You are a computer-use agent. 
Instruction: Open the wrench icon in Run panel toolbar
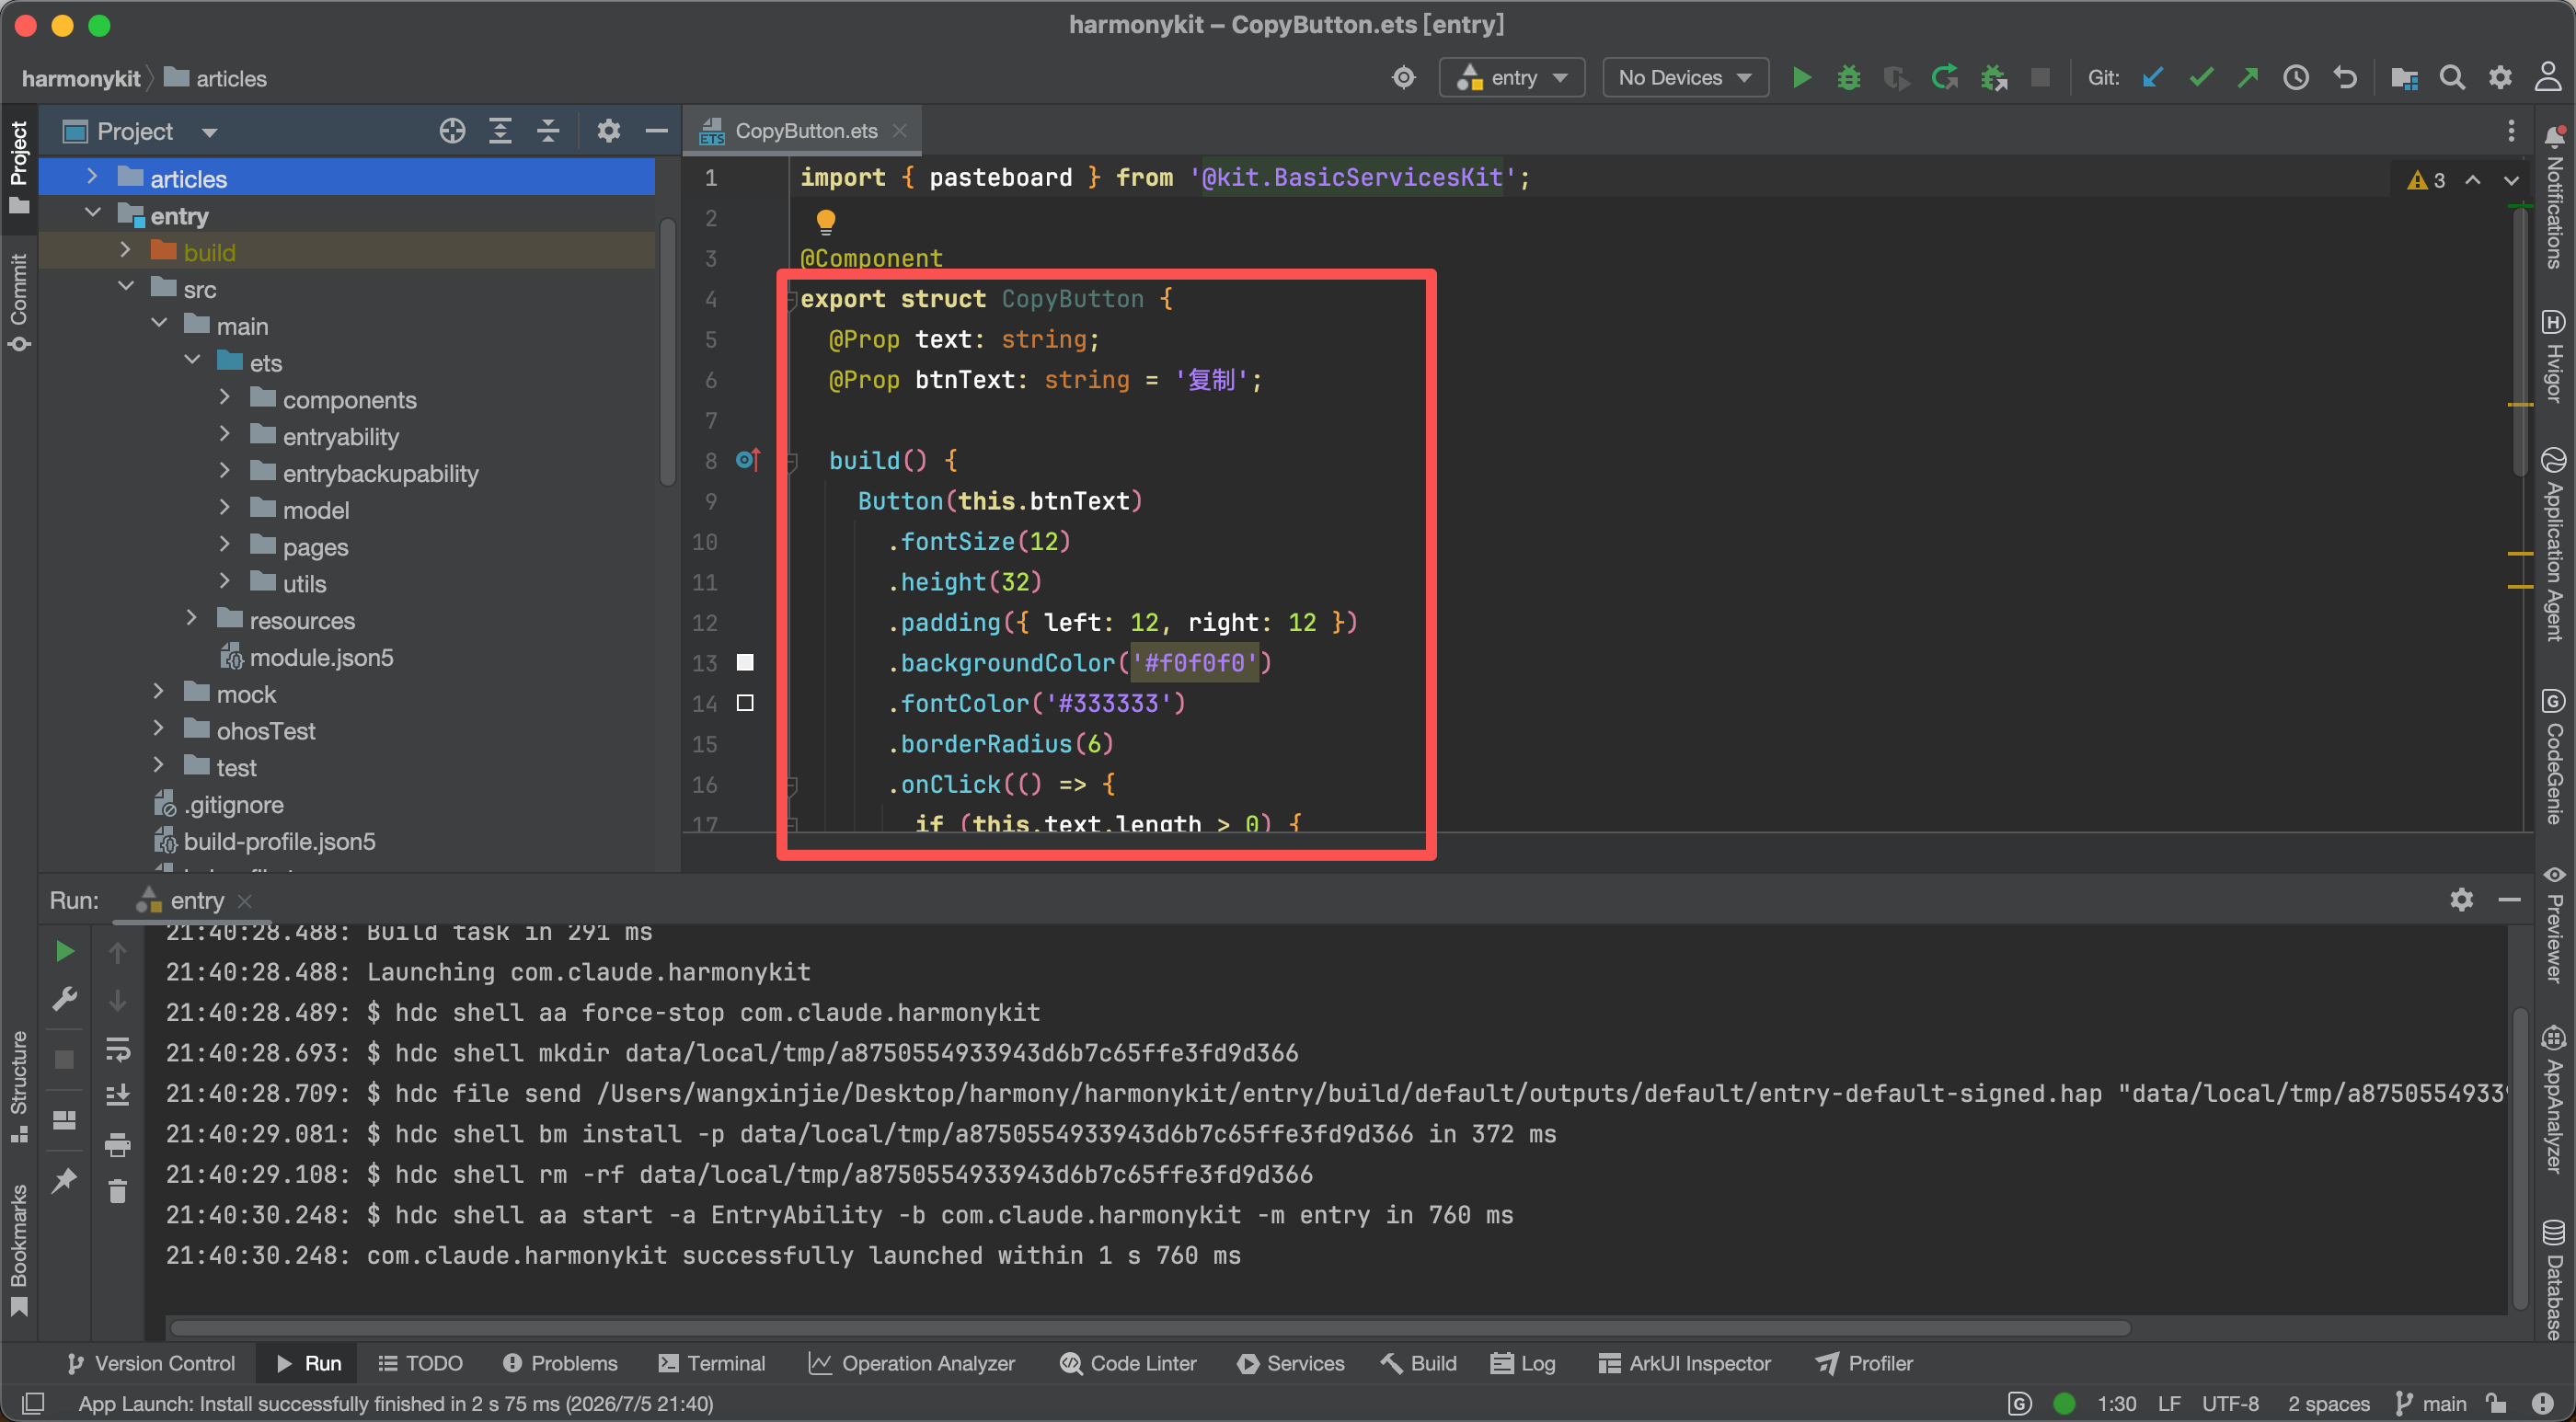[65, 998]
